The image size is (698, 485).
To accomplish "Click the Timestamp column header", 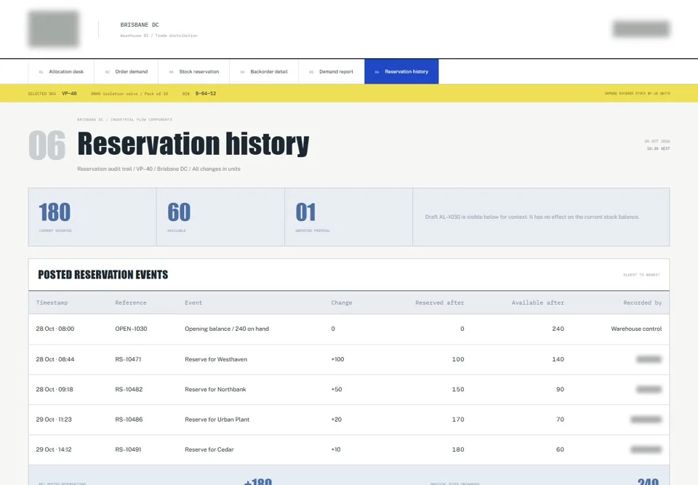I will point(52,302).
